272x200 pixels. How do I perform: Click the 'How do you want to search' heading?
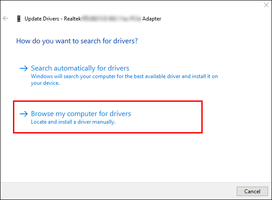click(x=76, y=41)
